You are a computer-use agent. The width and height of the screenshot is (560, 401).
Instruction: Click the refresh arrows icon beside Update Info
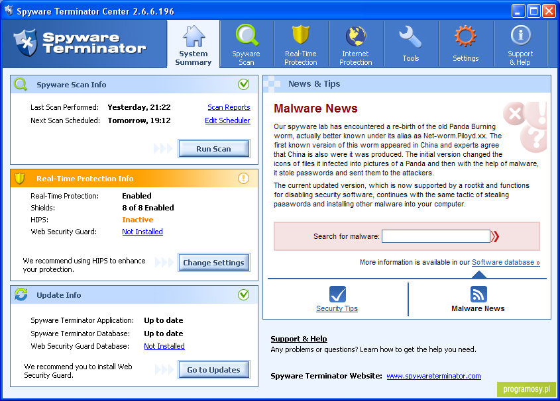click(x=21, y=294)
